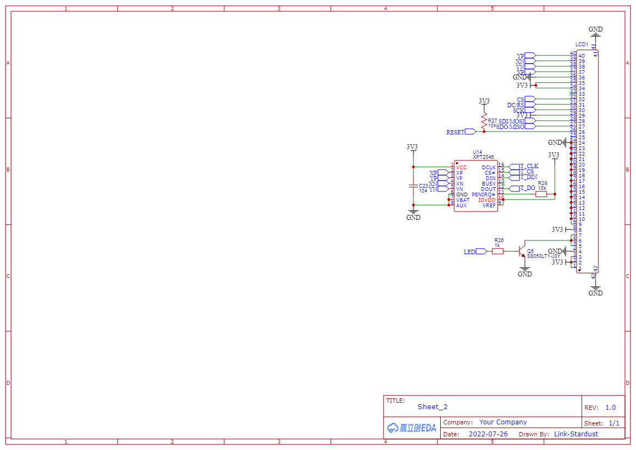This screenshot has width=636, height=450.
Task: Click the U14 designator label
Action: [x=477, y=152]
